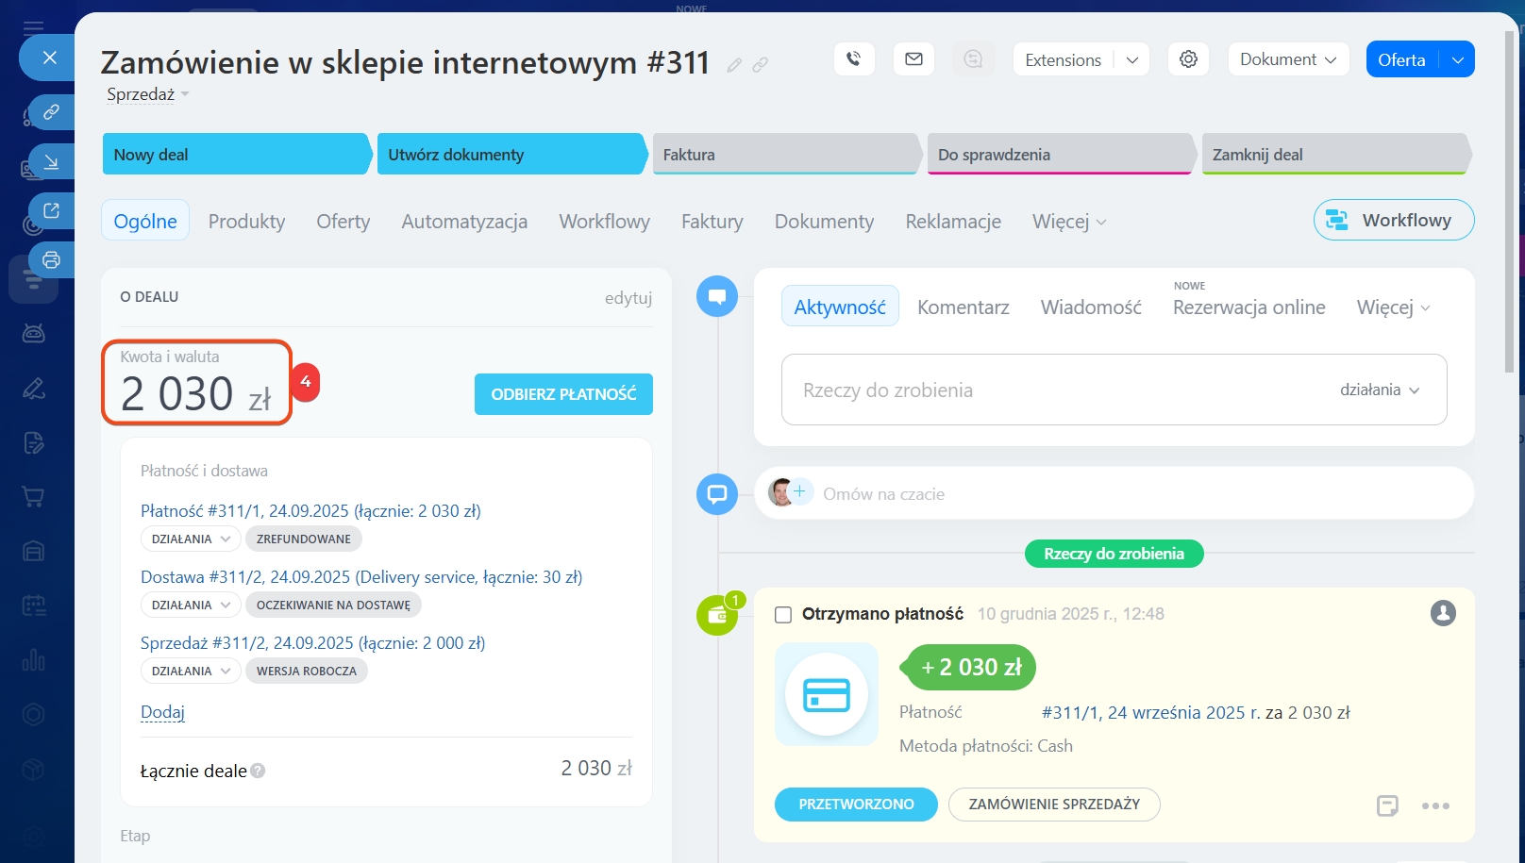Click the three-dots menu on payment activity
1525x863 pixels.
click(x=1434, y=805)
